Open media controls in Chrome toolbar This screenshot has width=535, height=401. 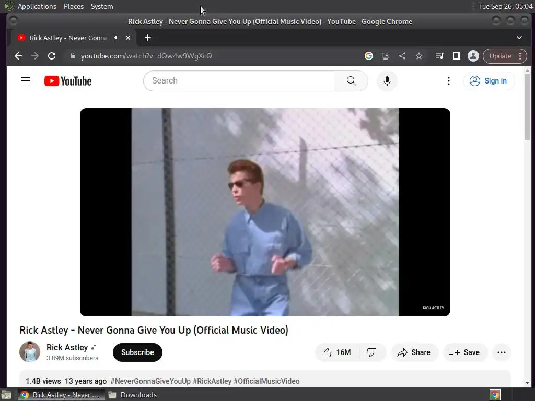[440, 56]
